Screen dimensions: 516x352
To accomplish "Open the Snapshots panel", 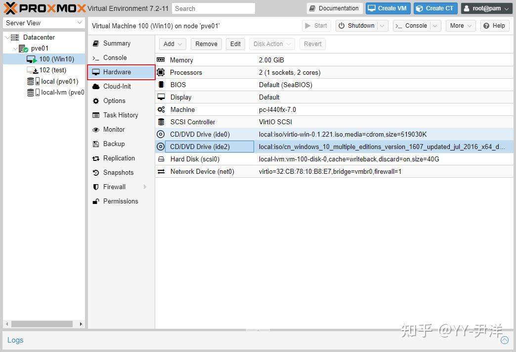I will pyautogui.click(x=118, y=172).
